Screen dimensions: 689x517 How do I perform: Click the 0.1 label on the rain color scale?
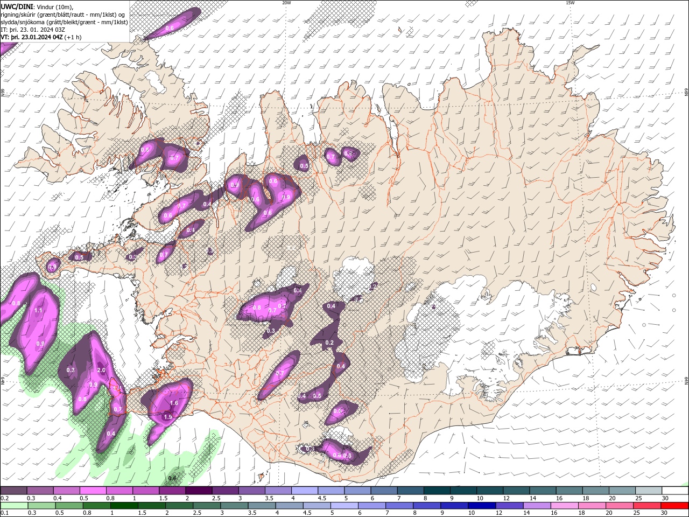tap(5, 513)
